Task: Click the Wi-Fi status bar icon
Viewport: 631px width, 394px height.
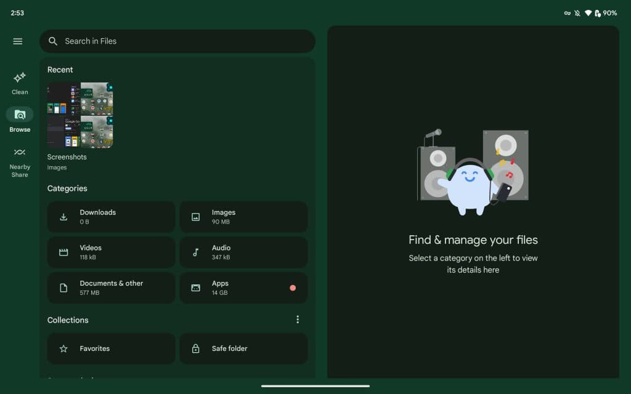Action: (x=588, y=12)
